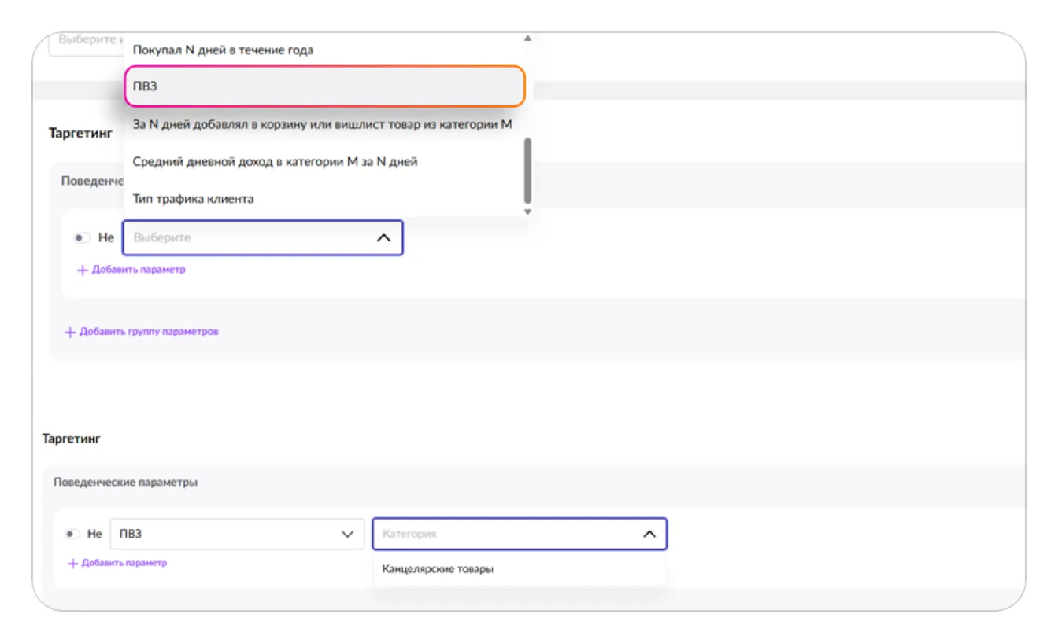Choose 'Средний дневной доход в категории М' option
Image resolution: width=1058 pixels, height=643 pixels.
click(x=275, y=162)
